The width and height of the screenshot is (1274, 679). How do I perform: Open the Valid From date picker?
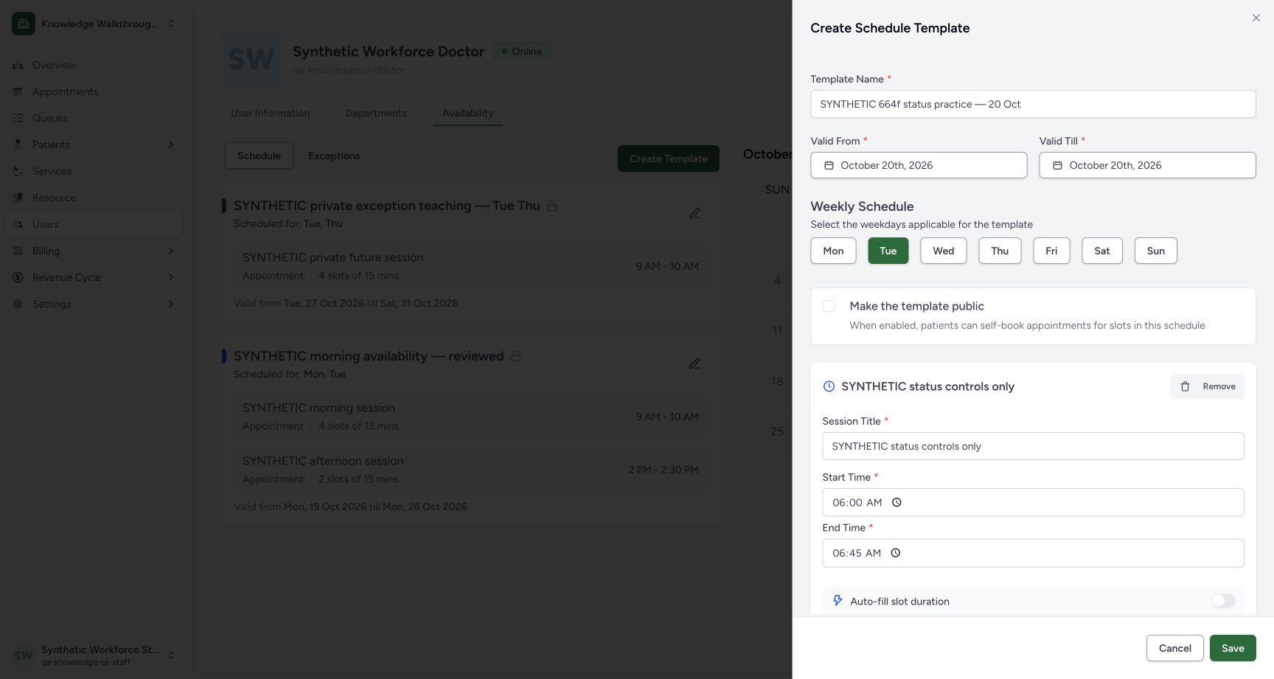point(919,165)
